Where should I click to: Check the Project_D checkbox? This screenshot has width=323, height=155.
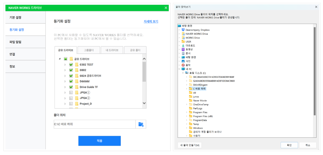[x=71, y=104]
